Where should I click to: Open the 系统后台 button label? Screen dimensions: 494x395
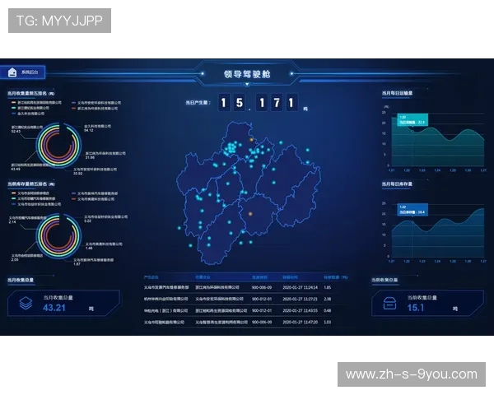pos(30,72)
